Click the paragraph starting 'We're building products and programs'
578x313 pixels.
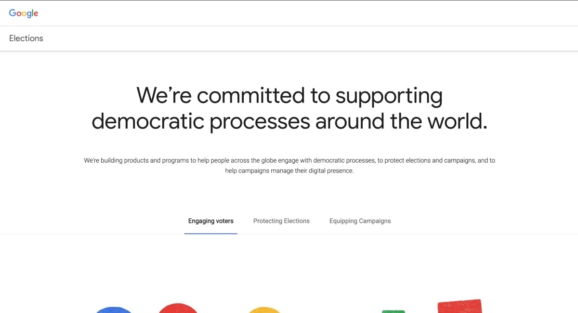coord(289,166)
